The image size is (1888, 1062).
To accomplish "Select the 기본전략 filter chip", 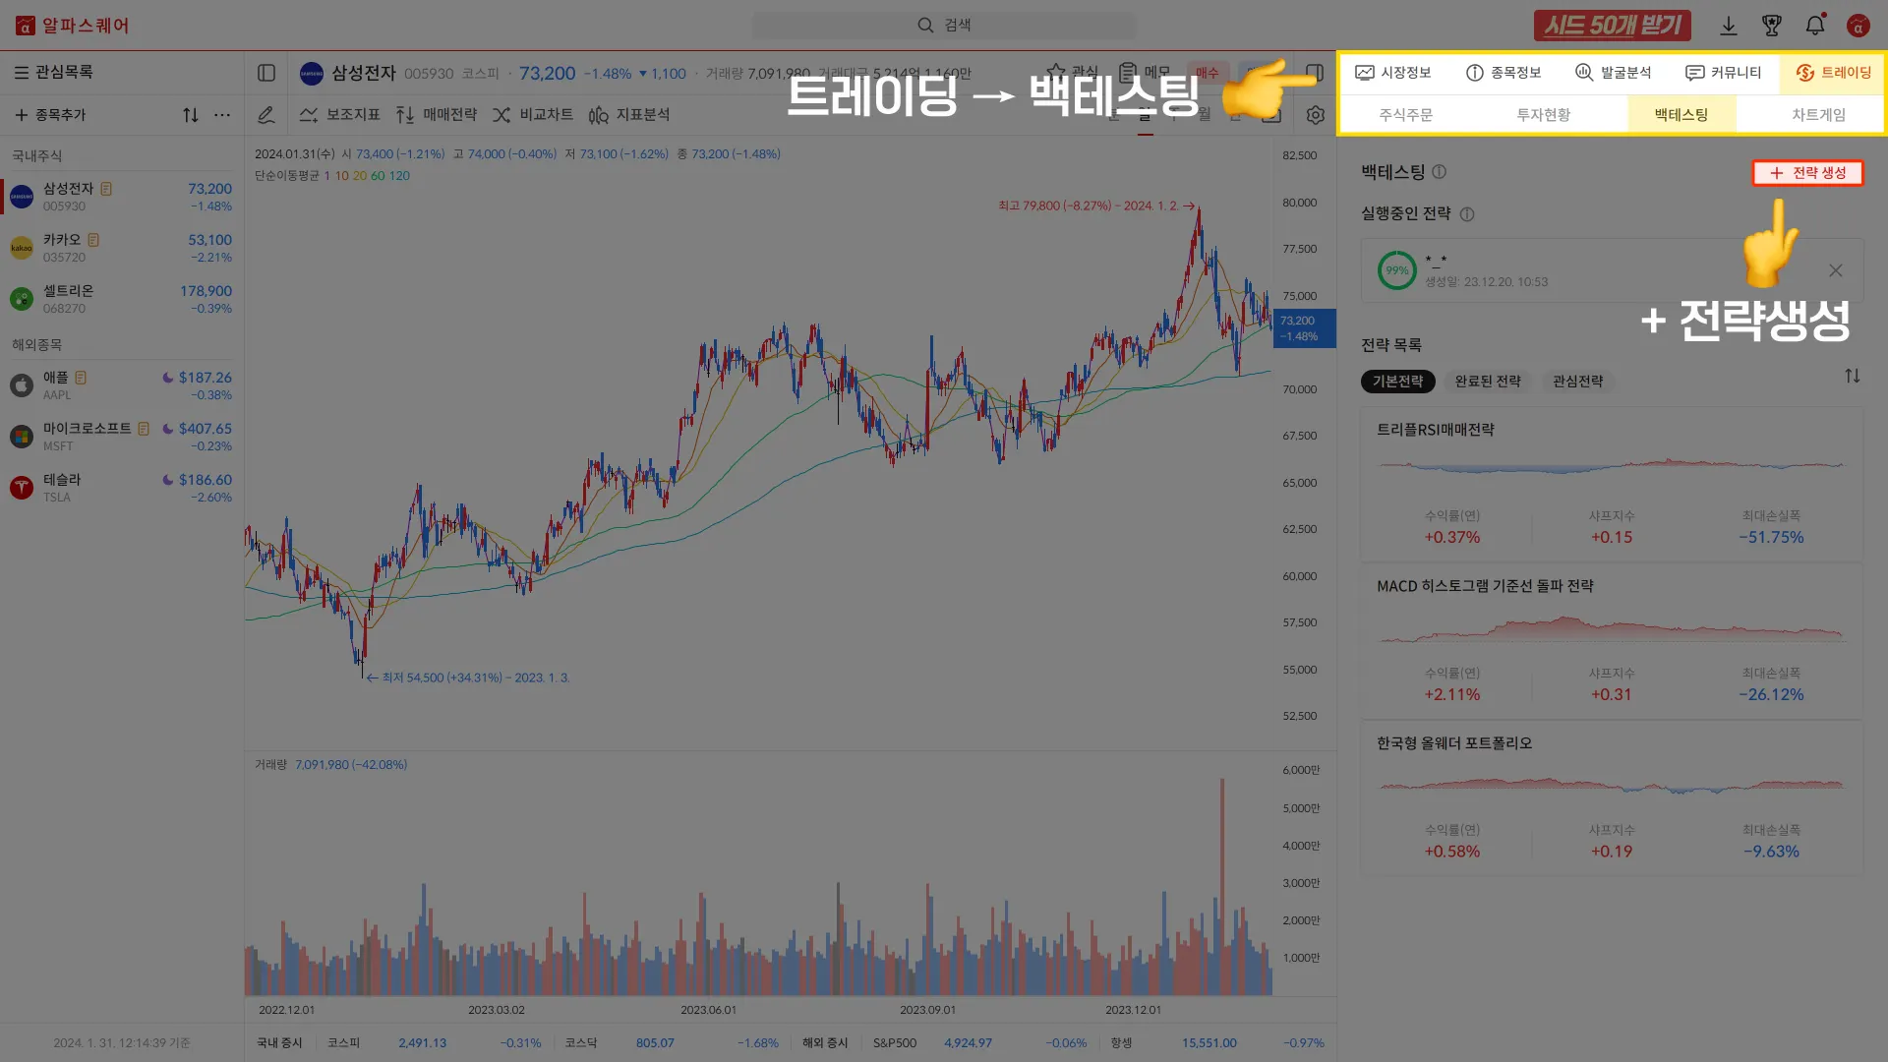I will click(1397, 382).
